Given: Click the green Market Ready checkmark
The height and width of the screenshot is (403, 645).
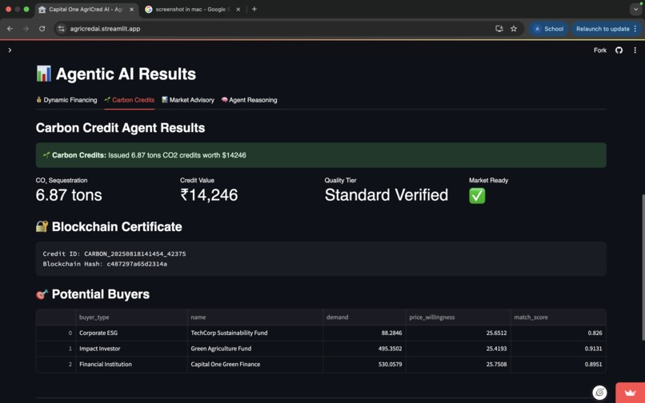Looking at the screenshot, I should click(477, 196).
